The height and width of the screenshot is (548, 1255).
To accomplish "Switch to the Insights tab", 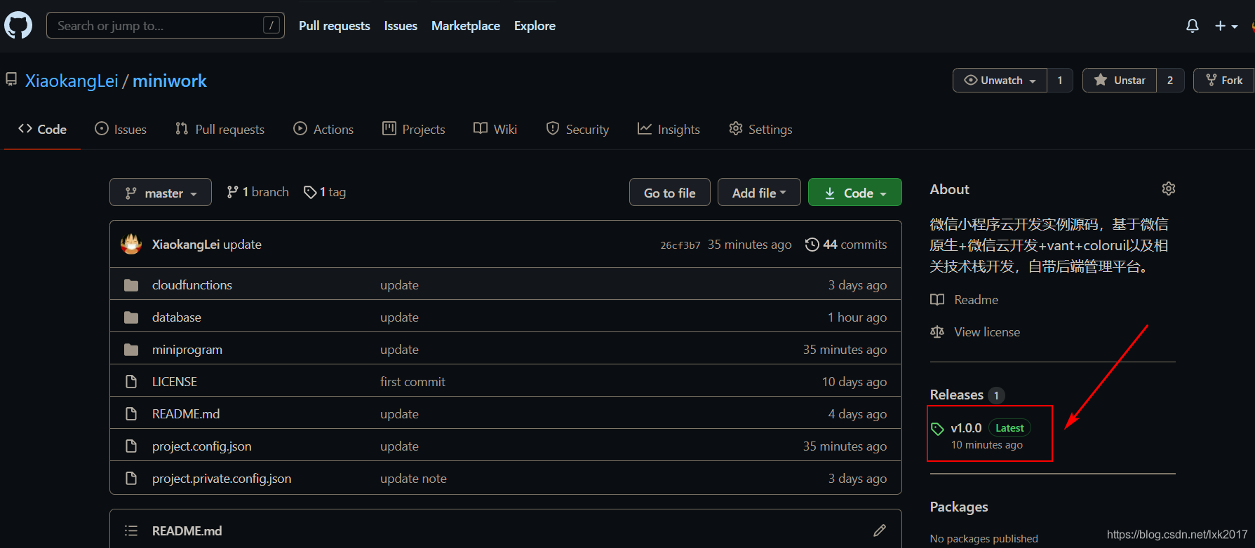I will pyautogui.click(x=669, y=130).
